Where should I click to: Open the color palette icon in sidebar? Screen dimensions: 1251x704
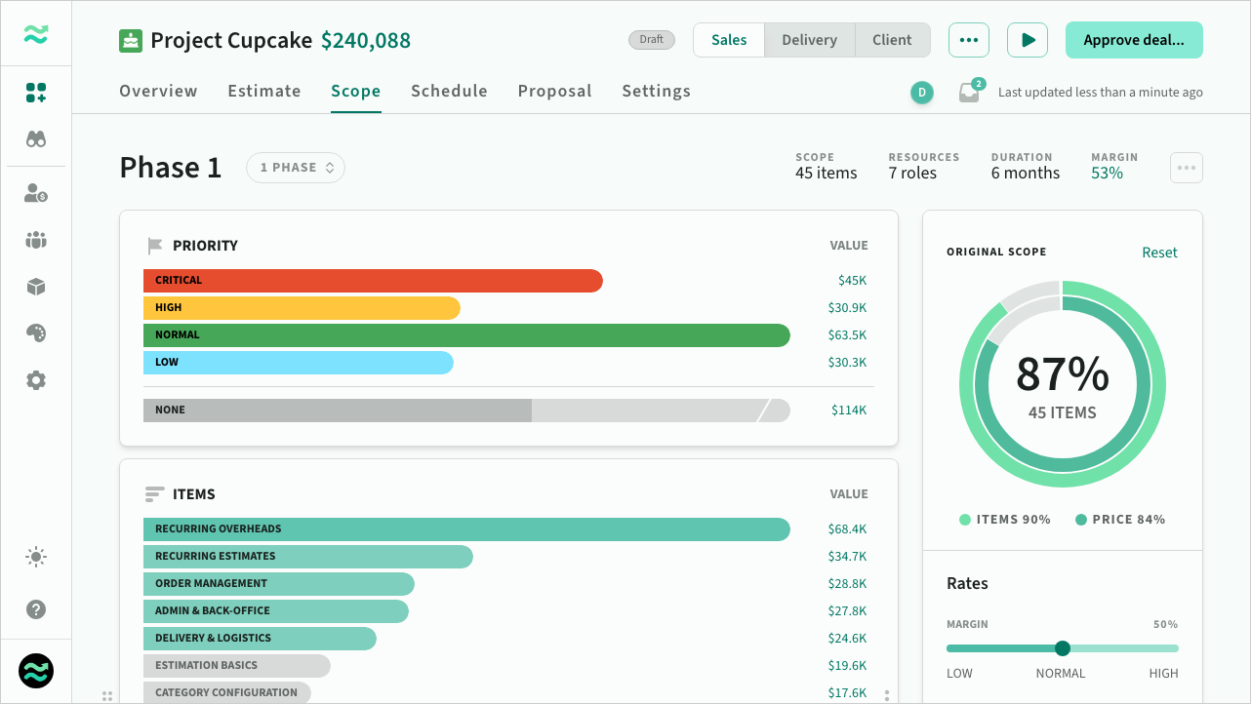click(36, 333)
